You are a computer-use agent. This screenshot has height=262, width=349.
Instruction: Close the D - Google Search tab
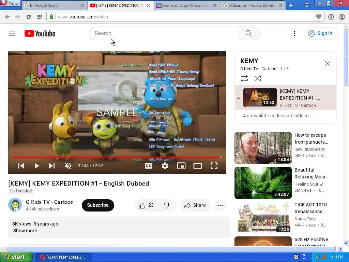pyautogui.click(x=82, y=5)
